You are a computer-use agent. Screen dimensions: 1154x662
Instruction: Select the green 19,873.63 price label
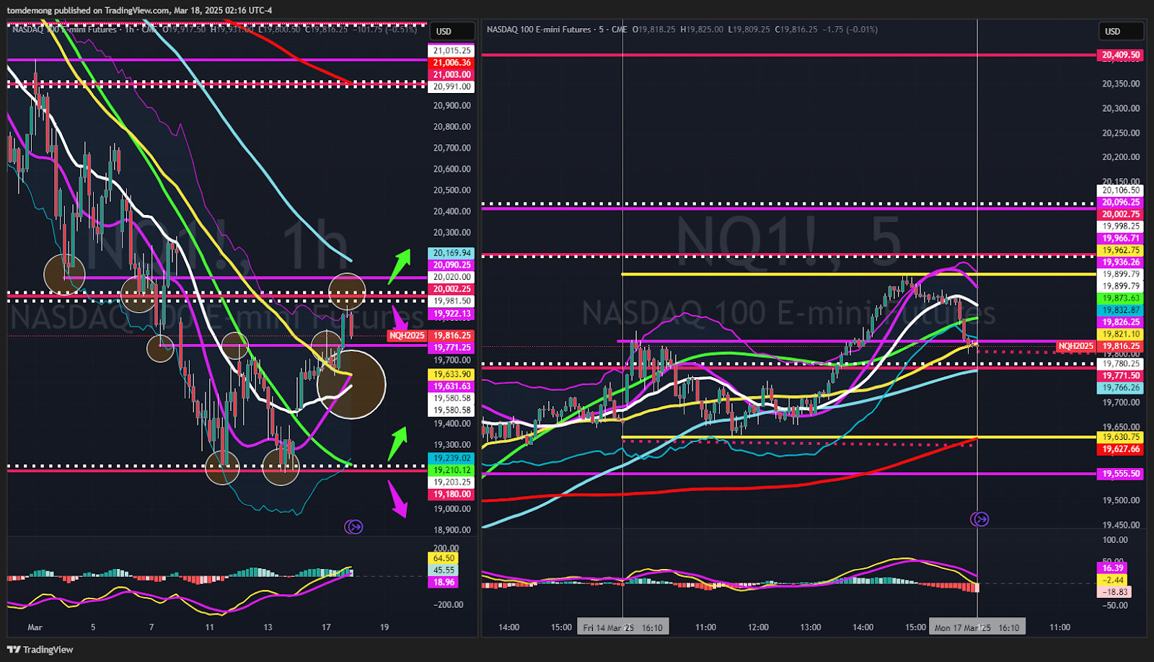1121,299
